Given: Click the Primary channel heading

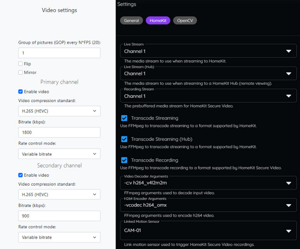Looking at the screenshot, I should point(59,82).
